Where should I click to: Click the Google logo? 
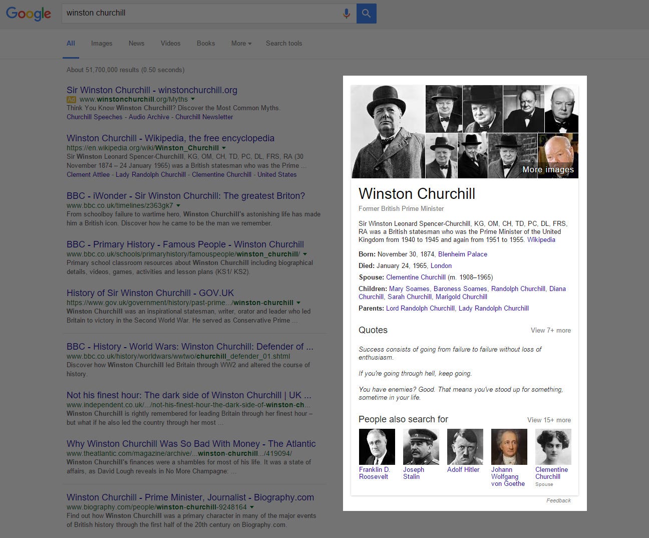29,14
